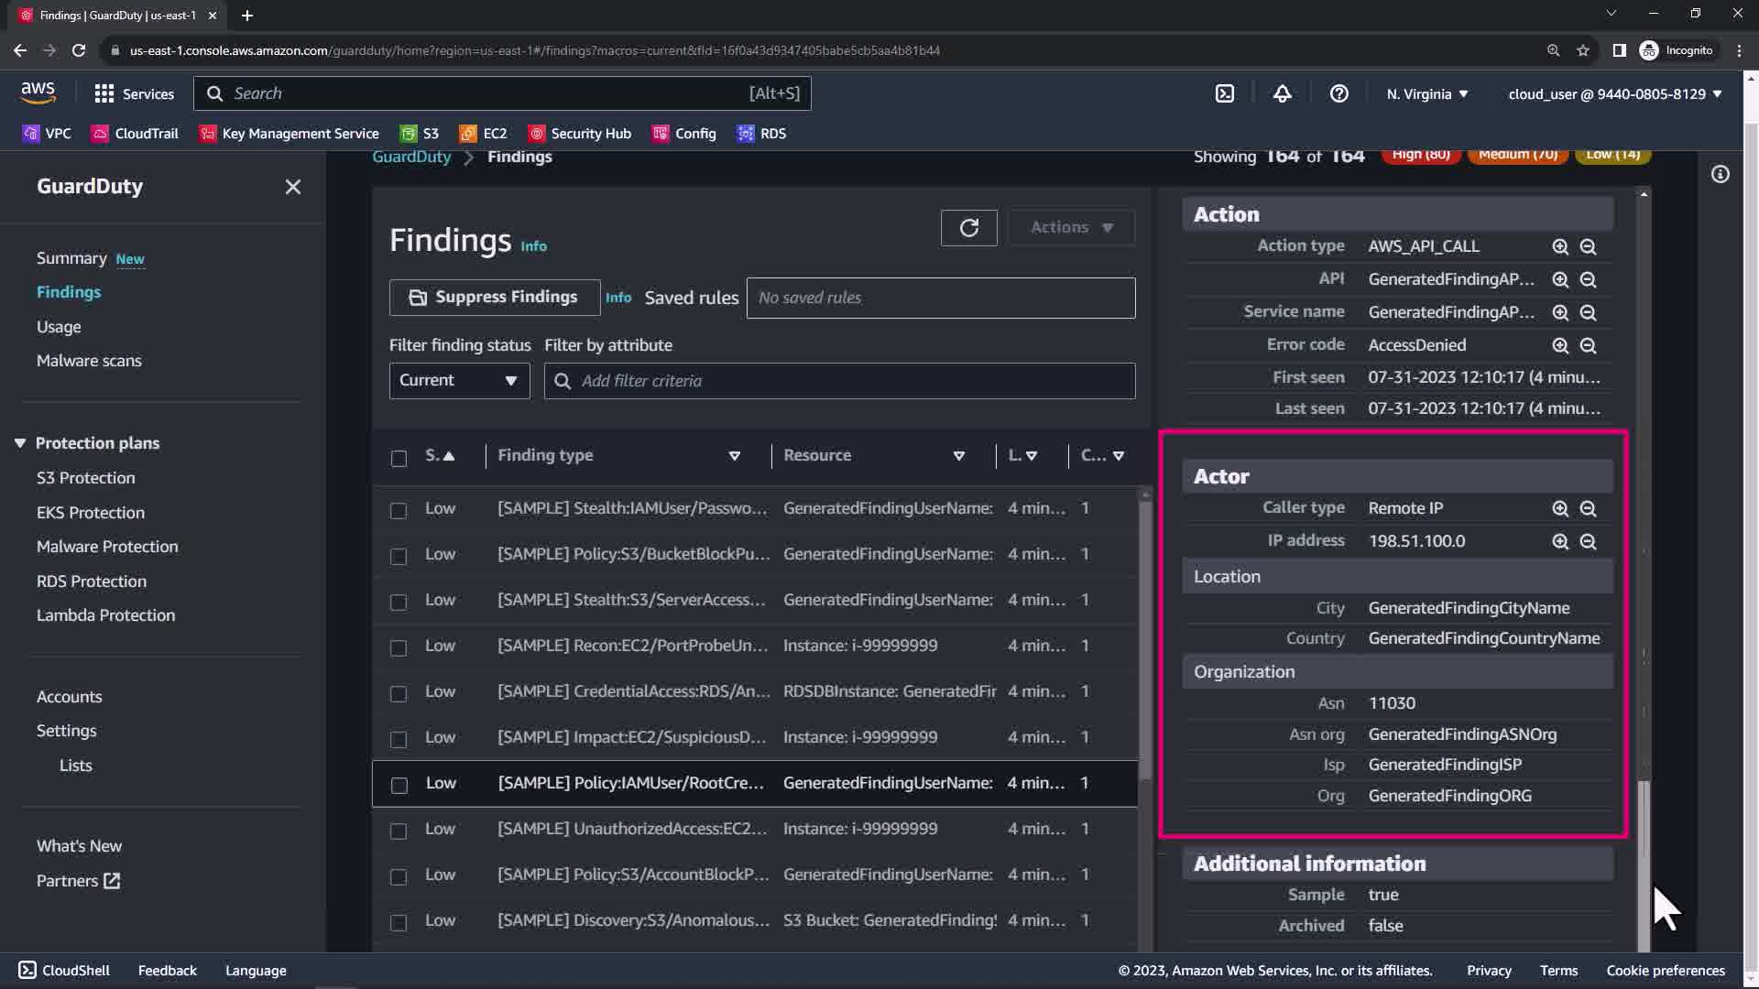Image resolution: width=1759 pixels, height=989 pixels.
Task: Click the refresh findings icon button
Action: pos(968,227)
